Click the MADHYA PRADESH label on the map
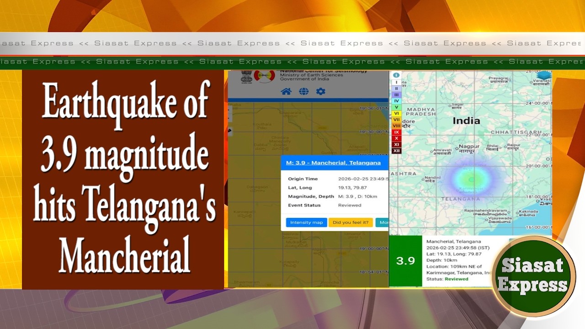The width and height of the screenshot is (585, 329). (421, 111)
